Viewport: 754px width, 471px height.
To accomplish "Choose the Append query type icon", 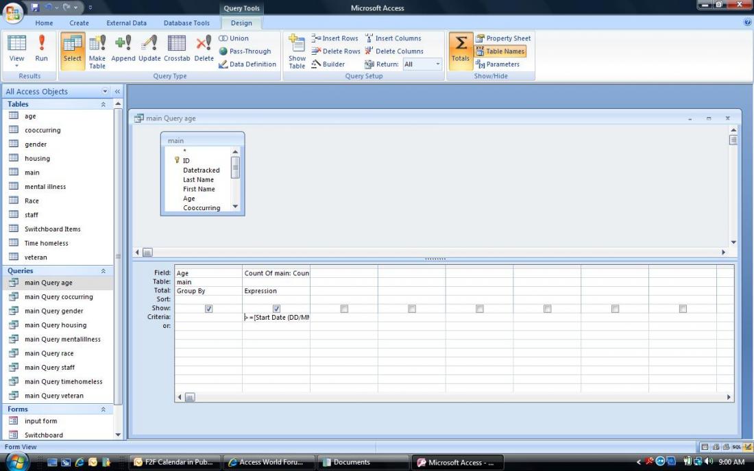I will tap(123, 50).
